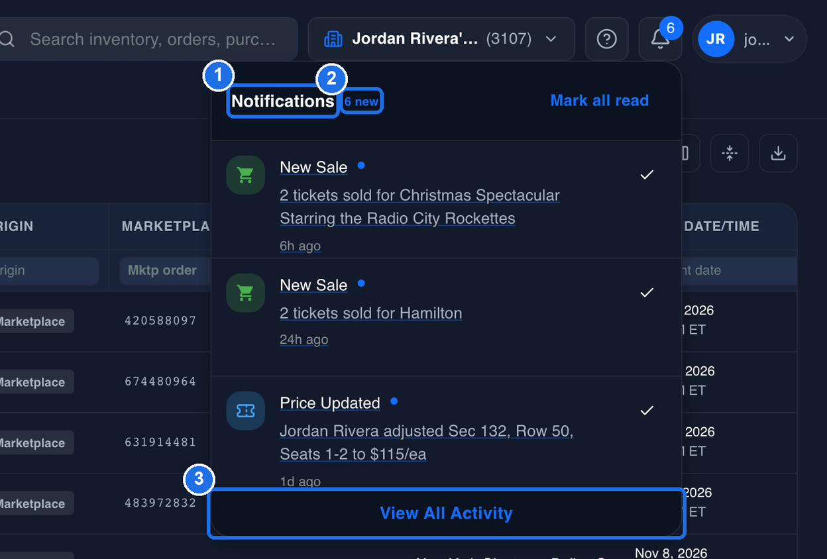
Task: Click order number 483972832
Action: coord(160,503)
